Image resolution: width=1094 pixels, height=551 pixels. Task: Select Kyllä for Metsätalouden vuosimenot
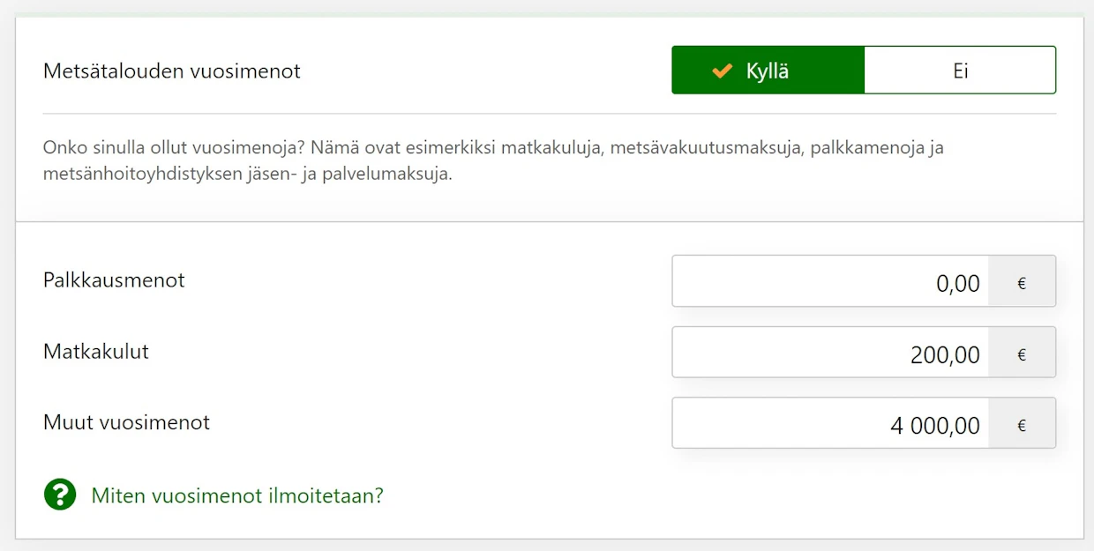coord(768,71)
